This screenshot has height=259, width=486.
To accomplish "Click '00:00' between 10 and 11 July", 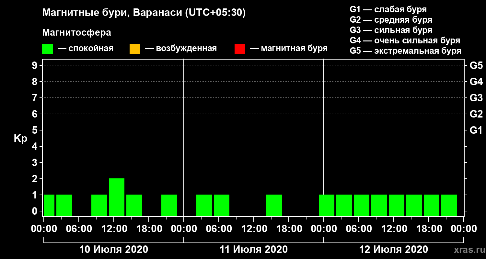I will point(184,229).
